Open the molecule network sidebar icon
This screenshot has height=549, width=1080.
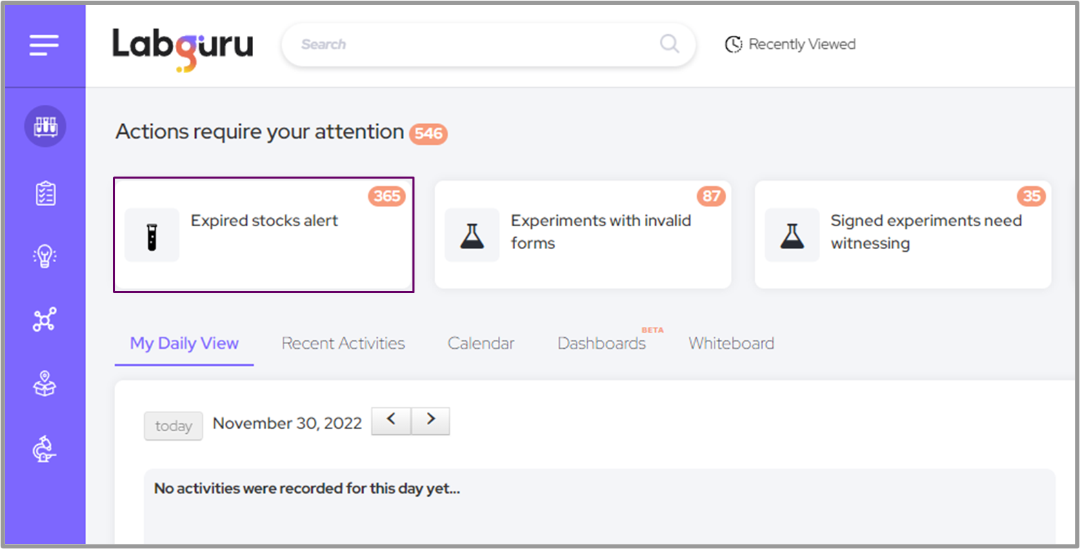pyautogui.click(x=45, y=320)
